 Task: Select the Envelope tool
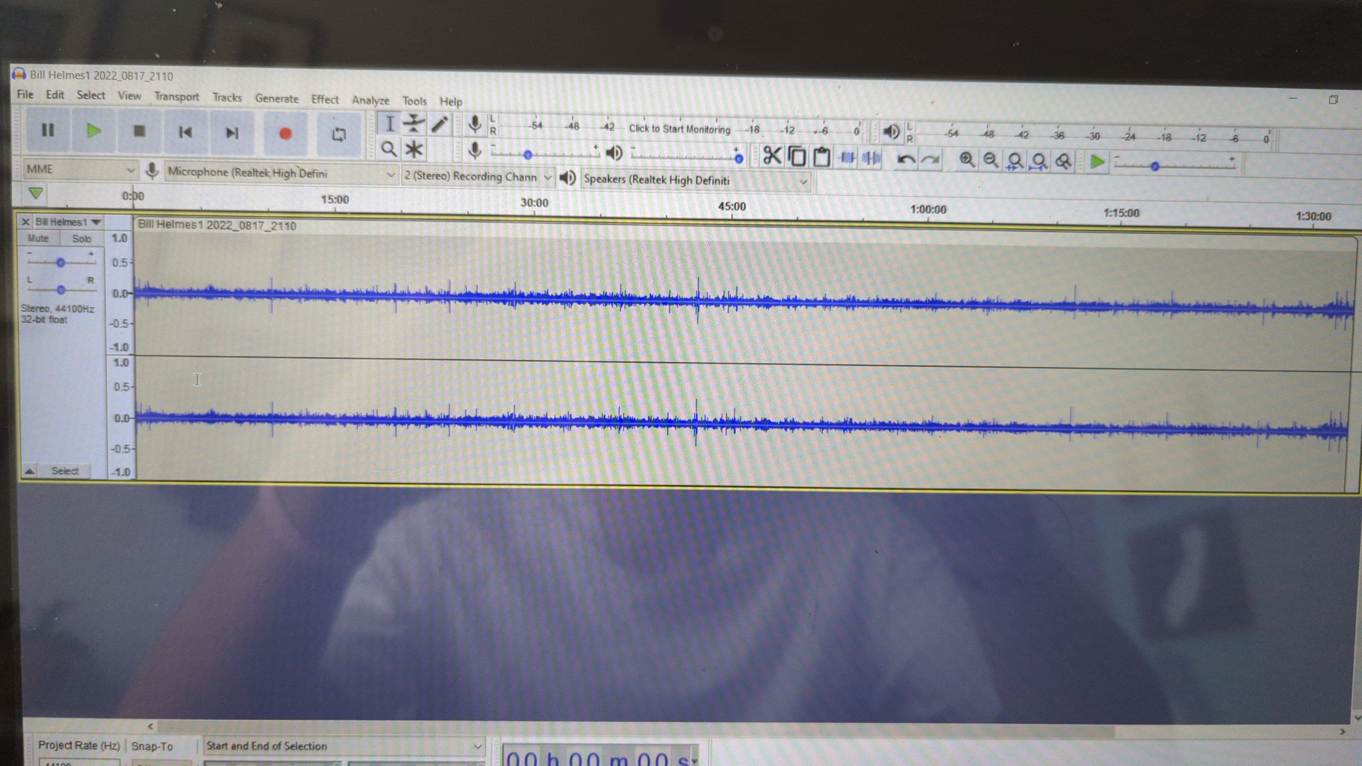[413, 125]
